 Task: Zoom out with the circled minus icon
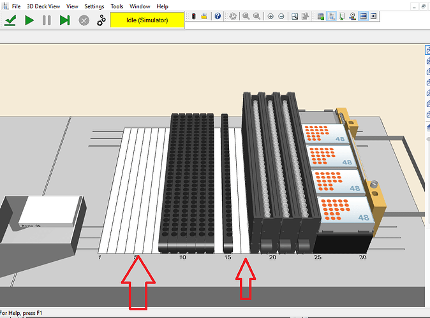click(x=281, y=17)
